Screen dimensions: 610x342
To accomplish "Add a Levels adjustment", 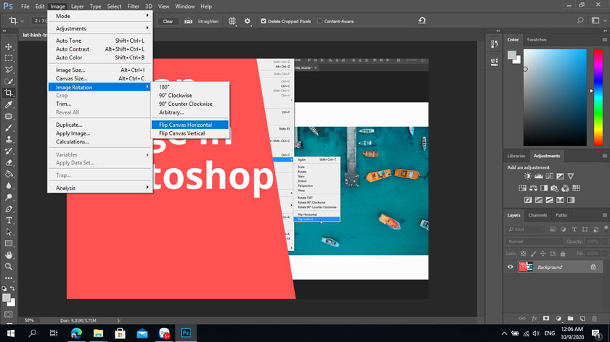I will point(538,176).
